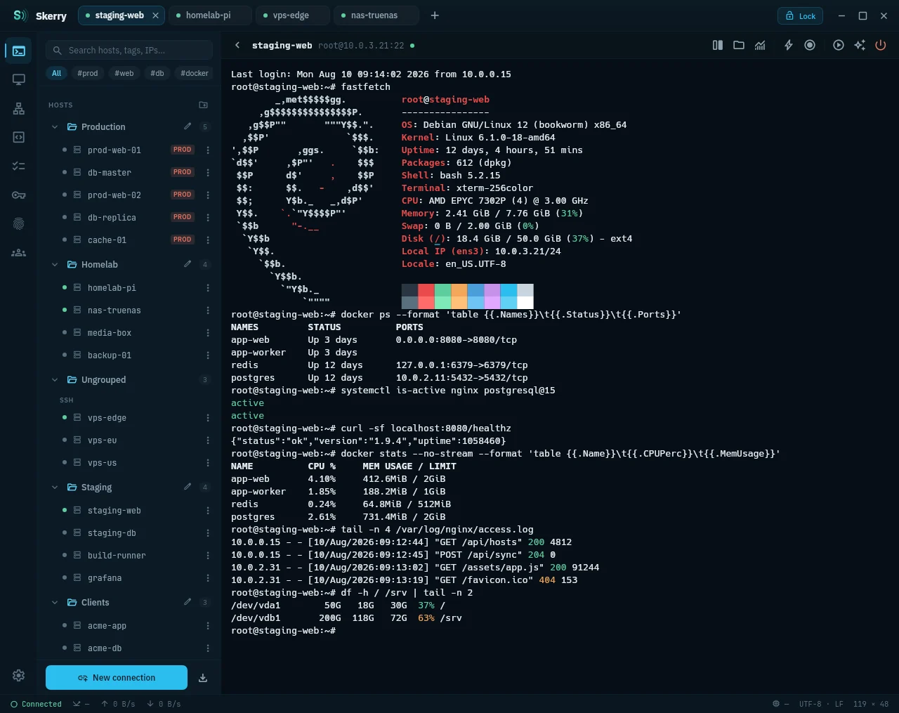Edit the Staging group with pencil icon
Image resolution: width=899 pixels, height=713 pixels.
pos(188,487)
